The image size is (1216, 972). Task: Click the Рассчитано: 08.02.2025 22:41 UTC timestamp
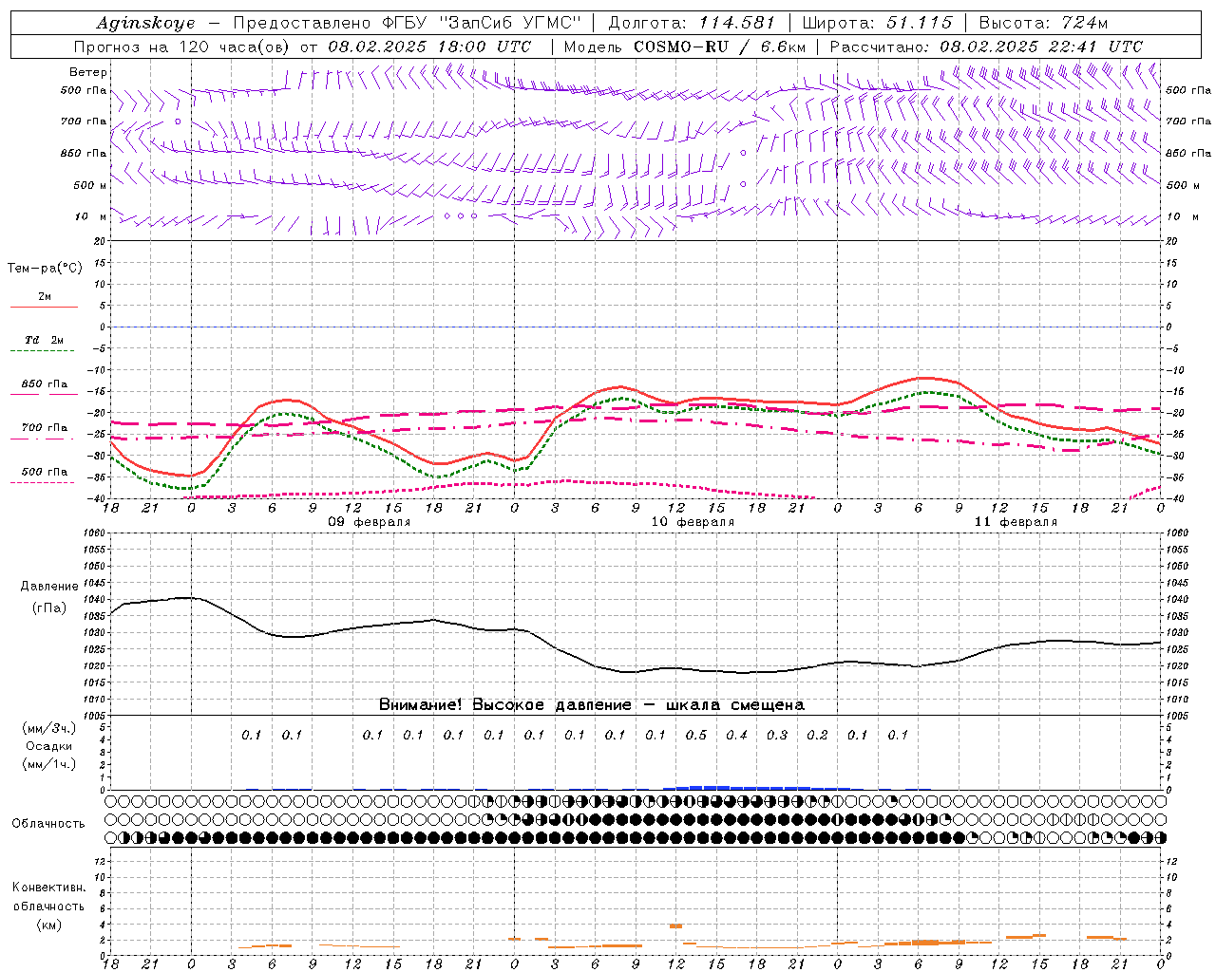point(986,47)
